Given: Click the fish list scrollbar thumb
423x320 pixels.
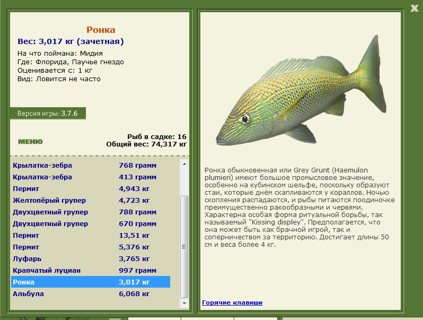Looking at the screenshot, I should coord(184,247).
